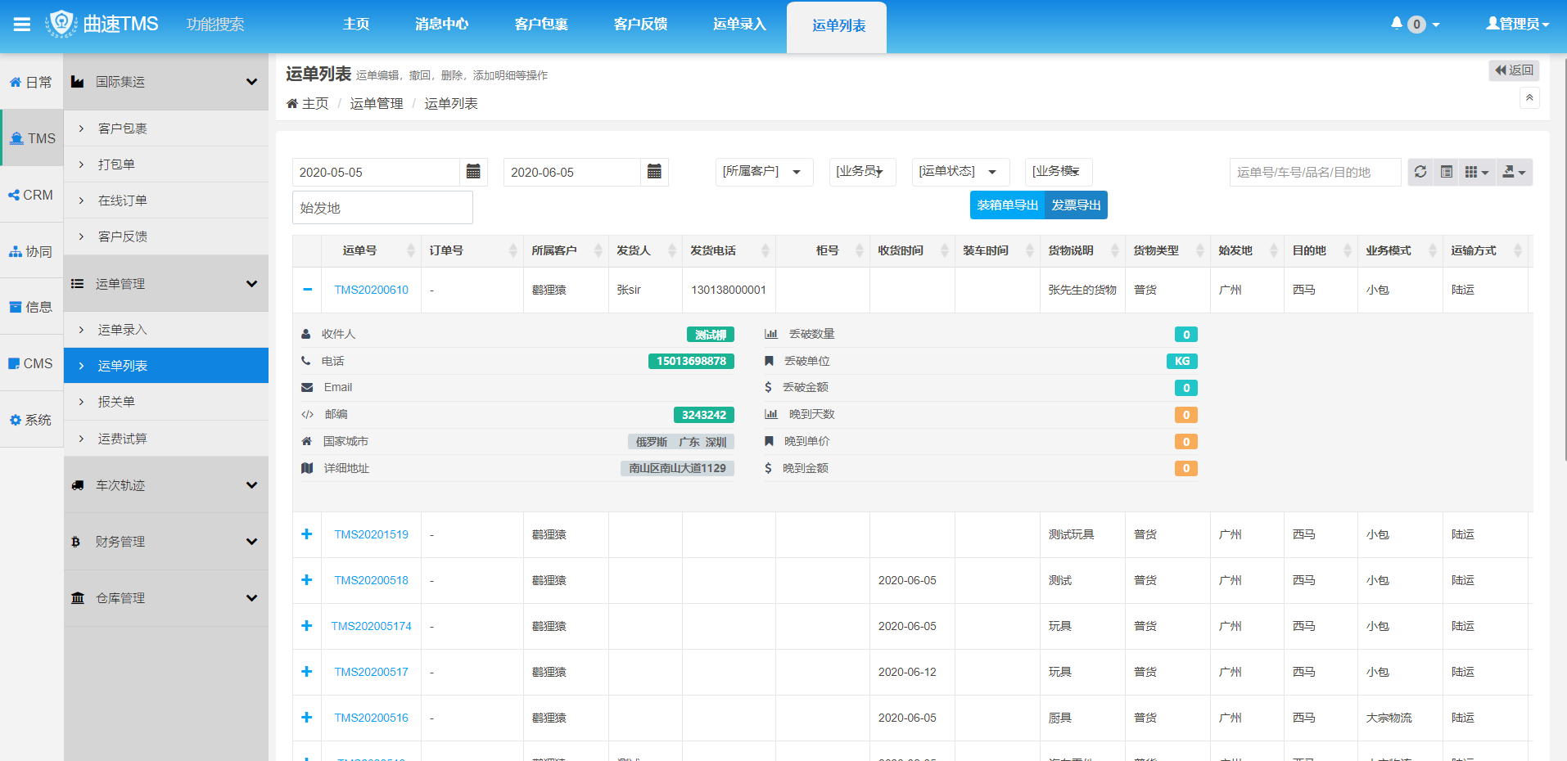Open the [运单状态] filter dropdown
Viewport: 1567px width, 761px height.
960,172
